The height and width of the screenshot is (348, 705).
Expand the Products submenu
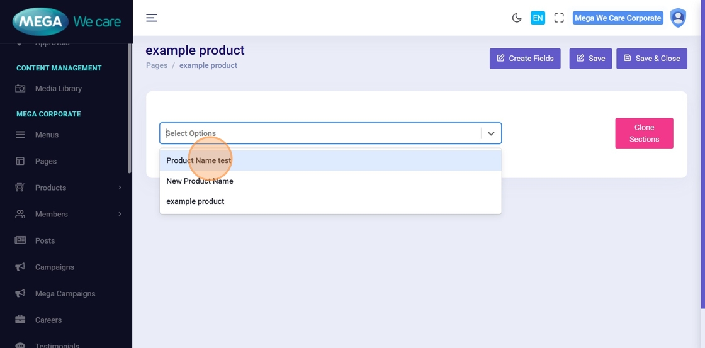[120, 188]
